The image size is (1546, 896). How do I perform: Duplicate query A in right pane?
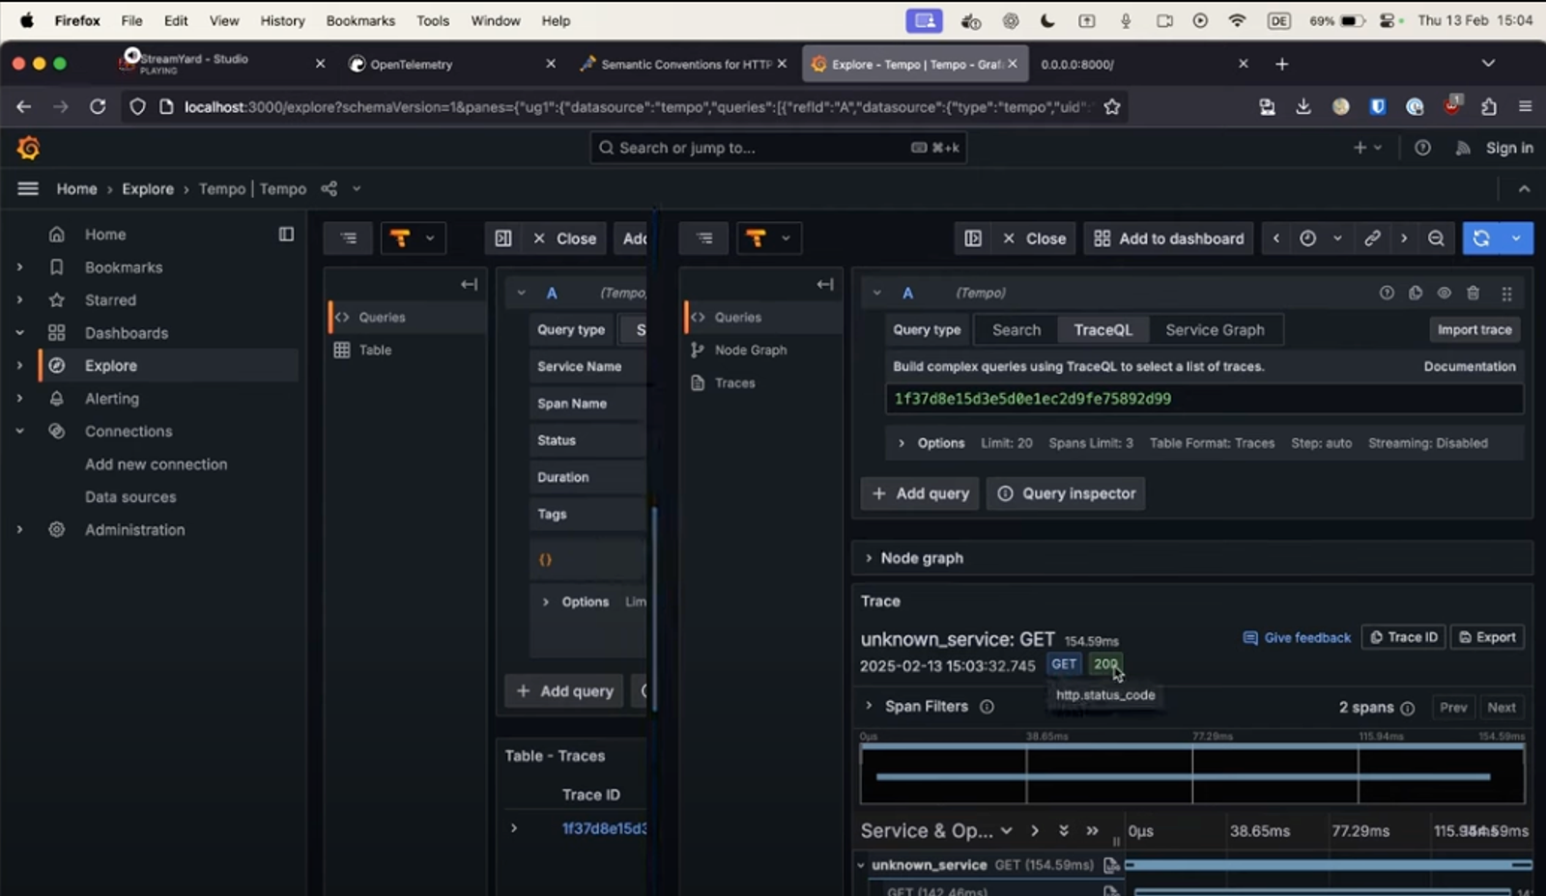(1416, 293)
